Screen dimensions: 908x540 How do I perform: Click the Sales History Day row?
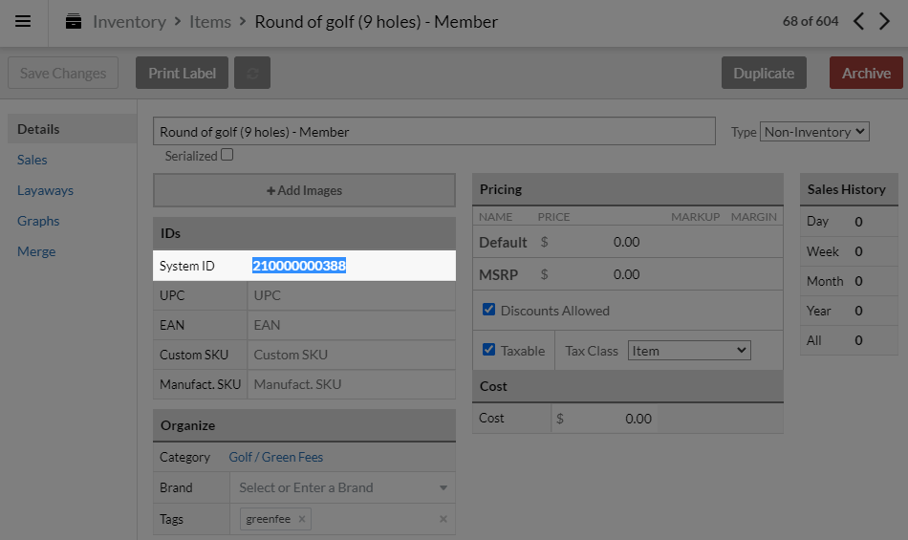849,222
